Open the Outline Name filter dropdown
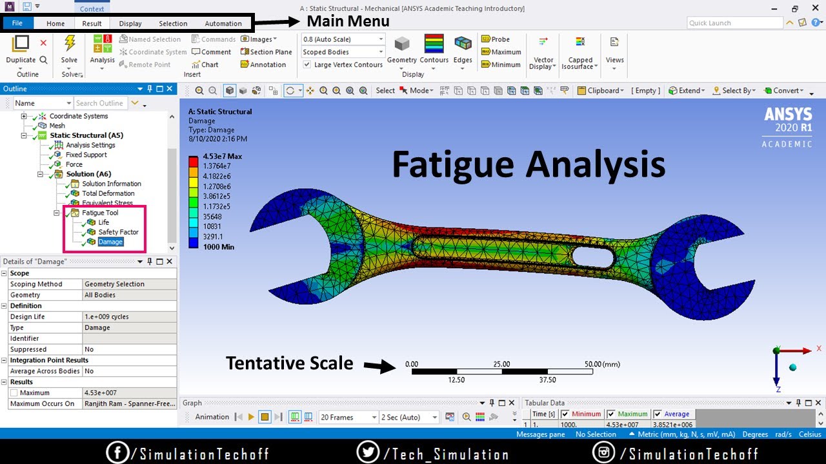The width and height of the screenshot is (826, 464). [43, 103]
